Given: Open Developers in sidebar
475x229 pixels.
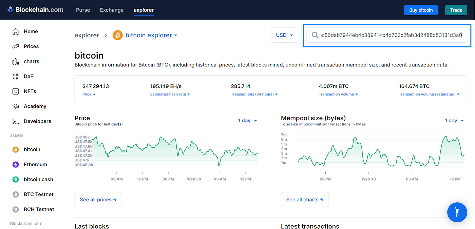Looking at the screenshot, I should tap(37, 121).
